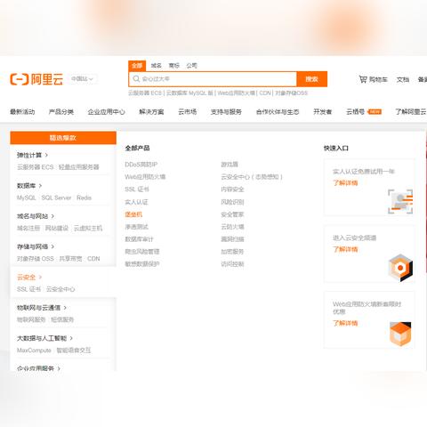The width and height of the screenshot is (427, 427).
Task: Click the 云服务器 ECS suggestion under search
Action: (145, 93)
